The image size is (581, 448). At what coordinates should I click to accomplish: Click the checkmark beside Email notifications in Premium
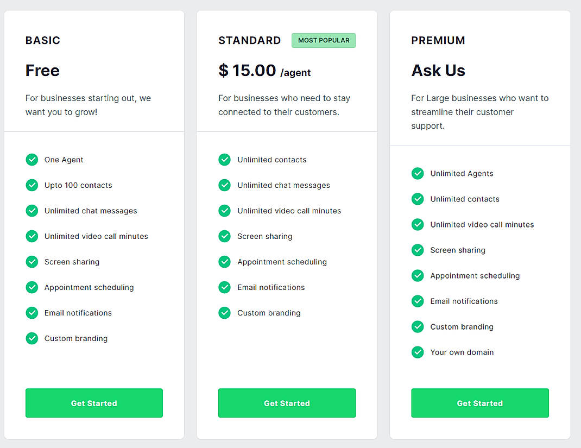click(x=417, y=301)
